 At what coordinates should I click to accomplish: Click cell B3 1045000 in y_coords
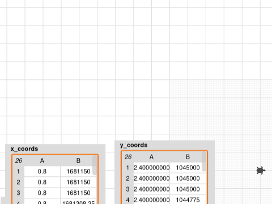click(x=188, y=189)
